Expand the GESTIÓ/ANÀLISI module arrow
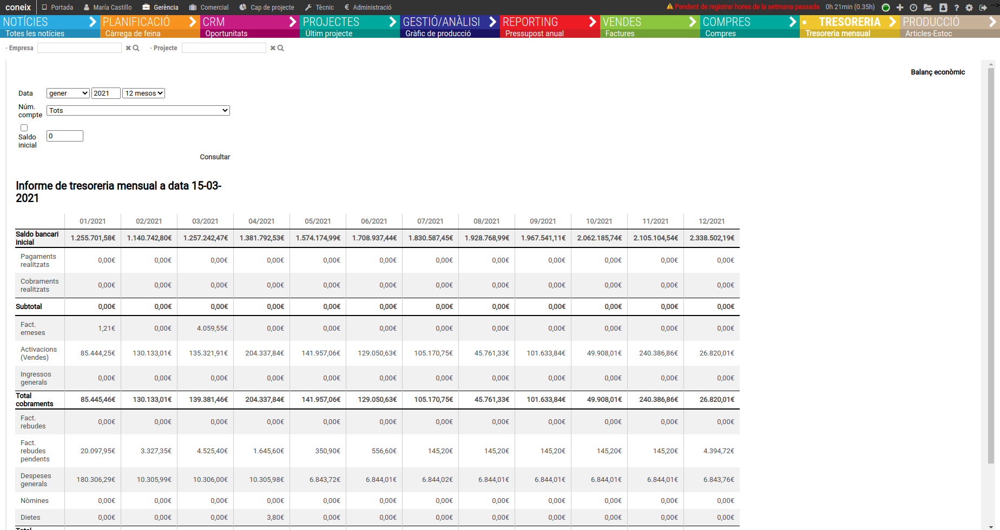This screenshot has height=530, width=1000. (492, 22)
